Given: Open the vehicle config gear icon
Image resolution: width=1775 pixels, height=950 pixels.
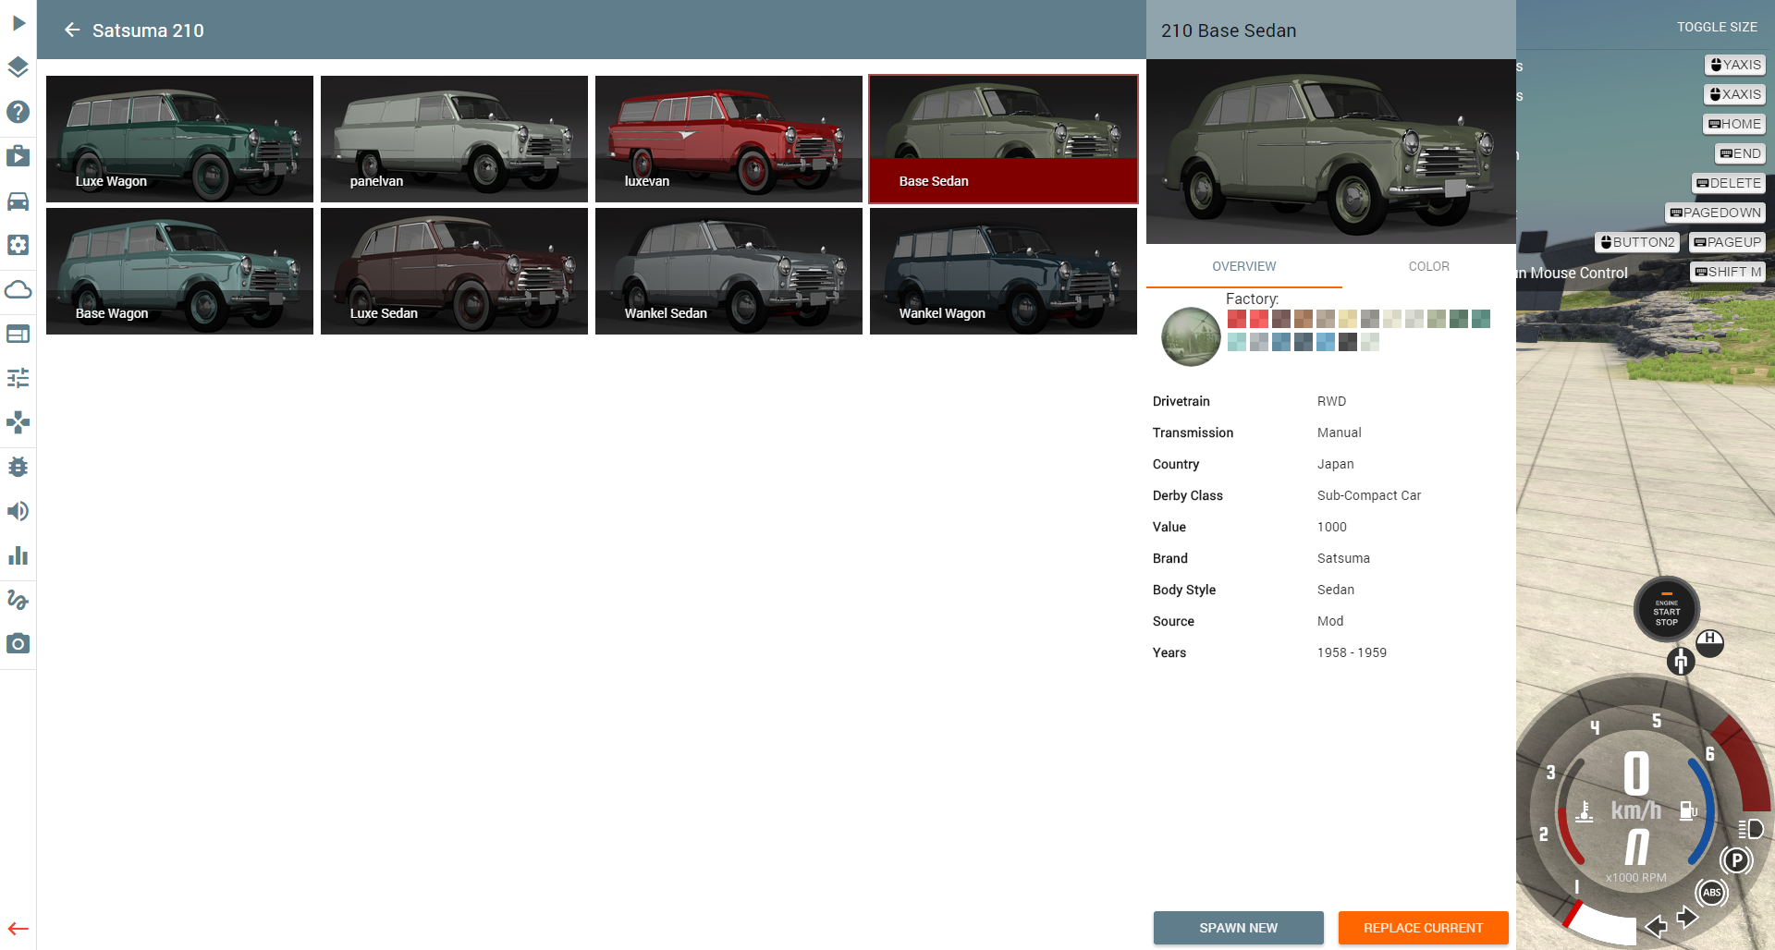Looking at the screenshot, I should pos(18,245).
